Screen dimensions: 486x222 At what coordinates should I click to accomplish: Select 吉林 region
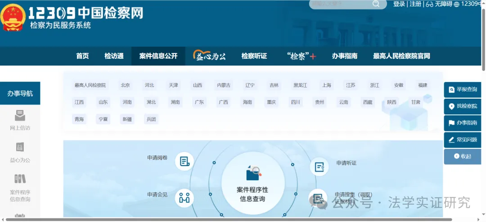click(x=274, y=85)
